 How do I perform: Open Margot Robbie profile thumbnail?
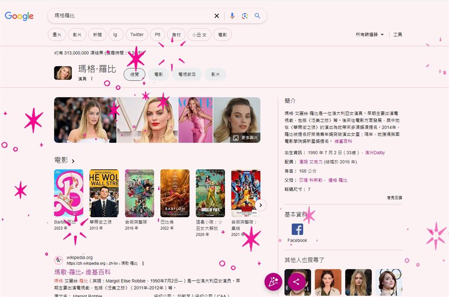(x=63, y=73)
